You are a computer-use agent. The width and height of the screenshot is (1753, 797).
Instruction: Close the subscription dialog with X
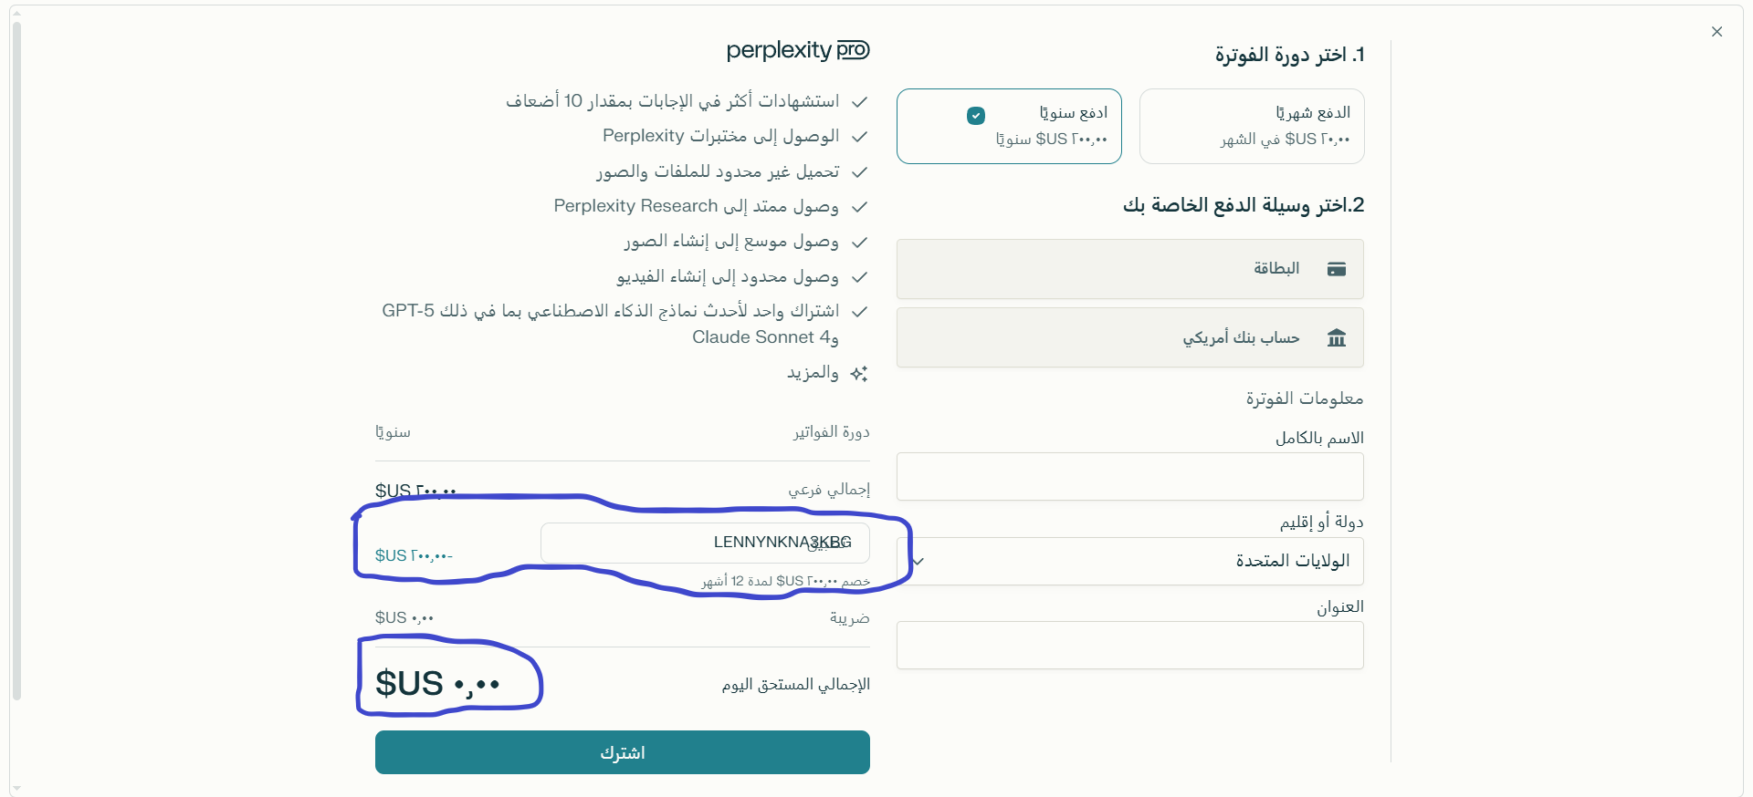(x=1716, y=32)
